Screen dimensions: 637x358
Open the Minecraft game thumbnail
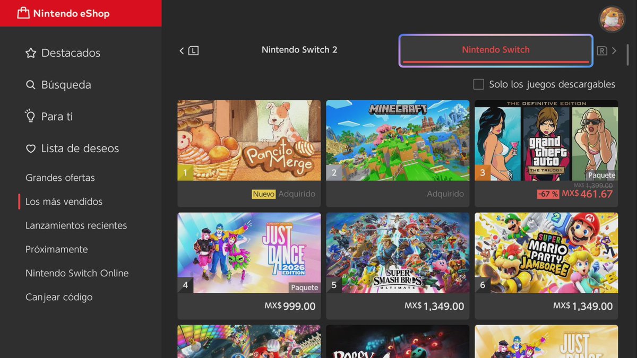[x=398, y=141]
